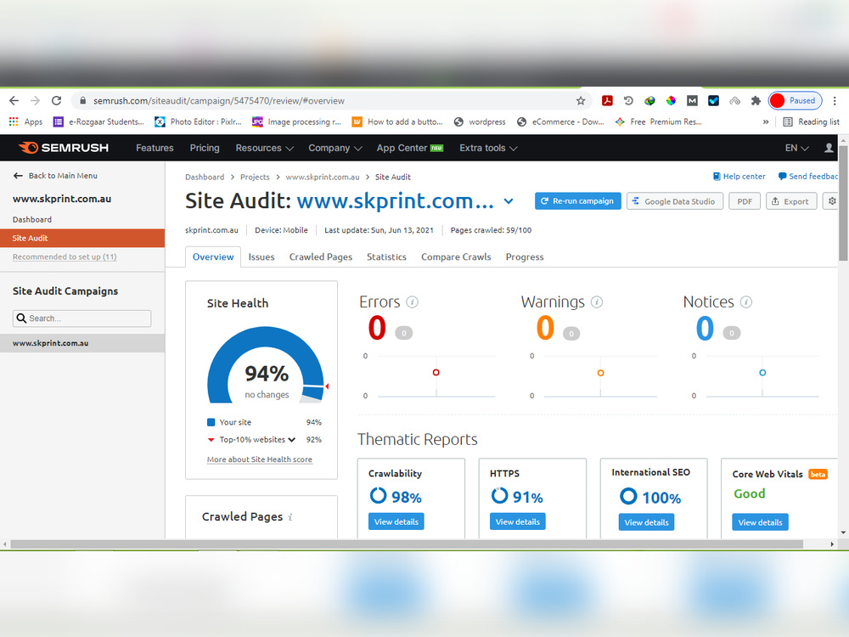Expand the Company dropdown
This screenshot has width=849, height=637.
click(x=335, y=148)
